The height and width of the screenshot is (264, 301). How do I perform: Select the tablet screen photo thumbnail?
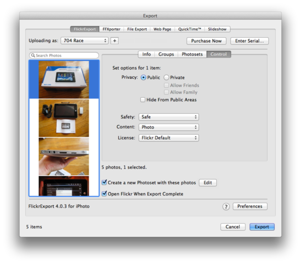tap(64, 186)
